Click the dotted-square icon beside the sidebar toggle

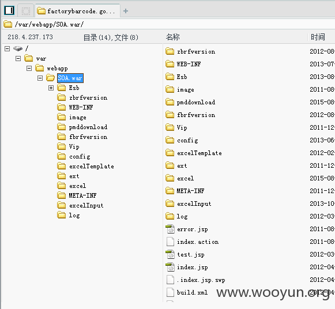(26, 11)
